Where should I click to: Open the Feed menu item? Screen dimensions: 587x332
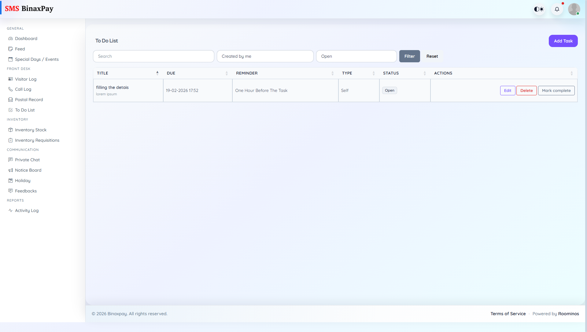20,49
